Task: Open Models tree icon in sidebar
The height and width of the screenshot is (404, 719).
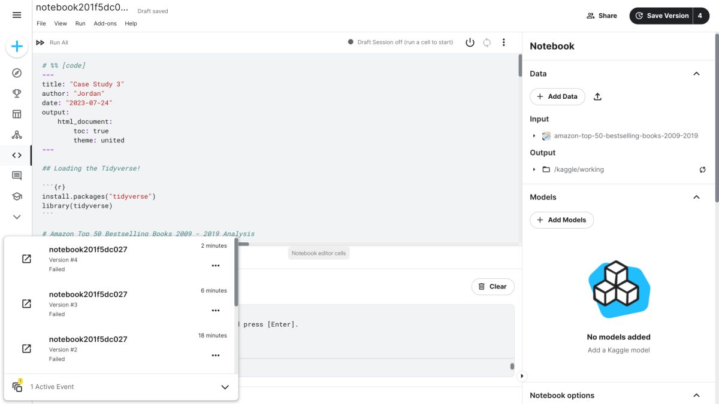Action: click(17, 135)
